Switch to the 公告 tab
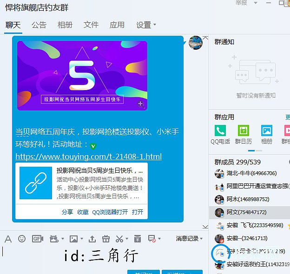Image resolution: width=290 pixels, height=274 pixels. tap(39, 25)
